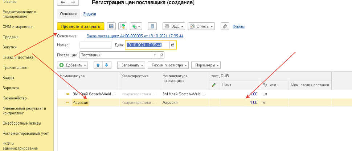Expand the Добавить dropdown button
Screen dimensions: 352x151
tap(72, 65)
